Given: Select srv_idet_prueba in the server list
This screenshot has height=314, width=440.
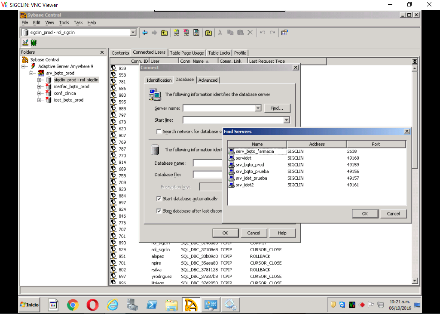Looking at the screenshot, I should click(251, 178).
